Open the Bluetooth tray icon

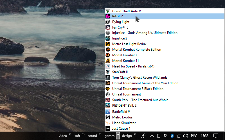coord(172,136)
